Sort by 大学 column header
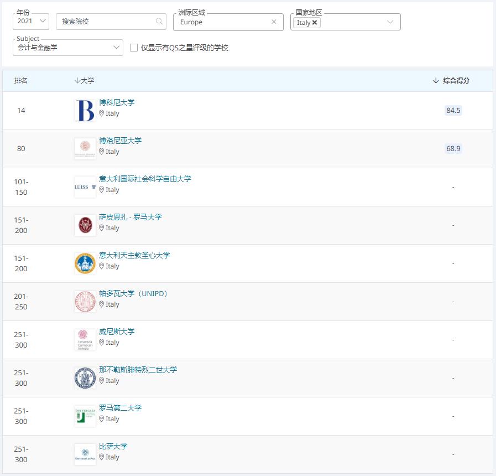Viewport: 496px width, 476px height. pyautogui.click(x=85, y=81)
